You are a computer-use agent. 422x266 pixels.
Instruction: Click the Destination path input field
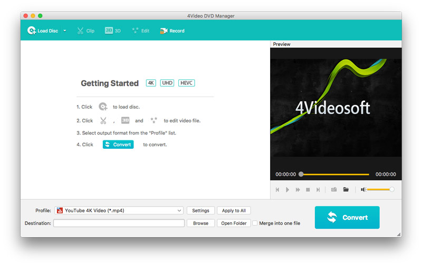pos(119,223)
